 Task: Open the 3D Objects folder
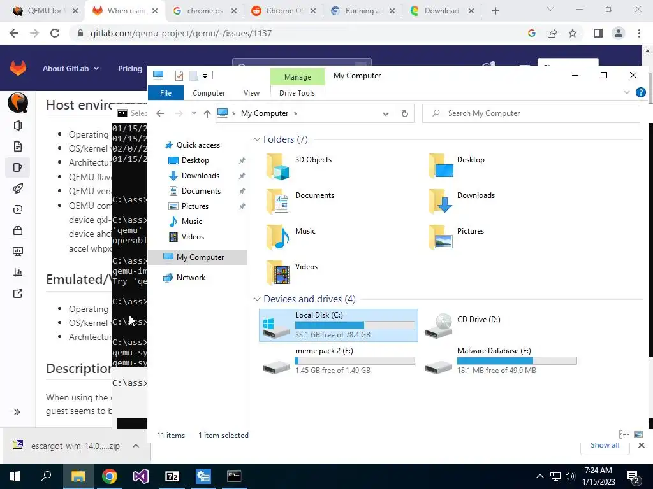[299, 166]
